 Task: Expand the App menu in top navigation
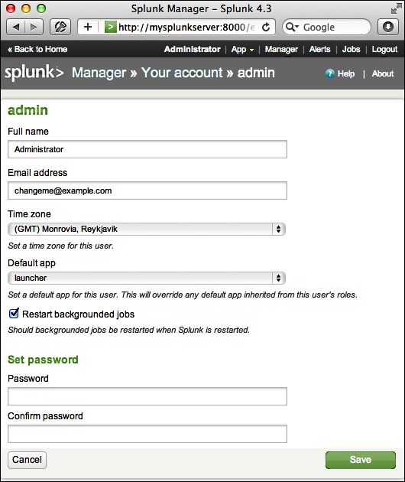[x=242, y=50]
